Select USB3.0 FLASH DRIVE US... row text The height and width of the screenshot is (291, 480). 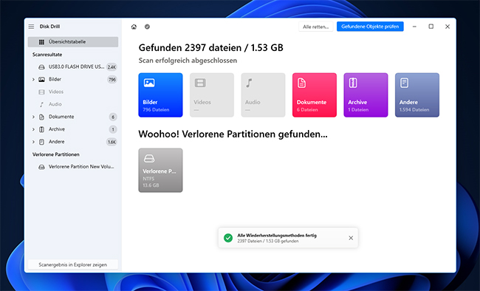click(76, 66)
